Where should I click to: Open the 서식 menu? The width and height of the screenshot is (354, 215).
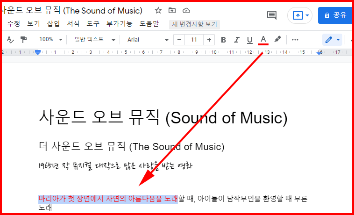click(73, 23)
